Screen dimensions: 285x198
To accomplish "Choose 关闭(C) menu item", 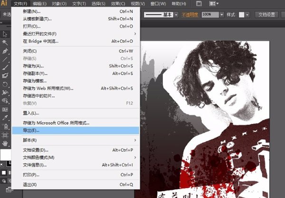I will (x=76, y=51).
